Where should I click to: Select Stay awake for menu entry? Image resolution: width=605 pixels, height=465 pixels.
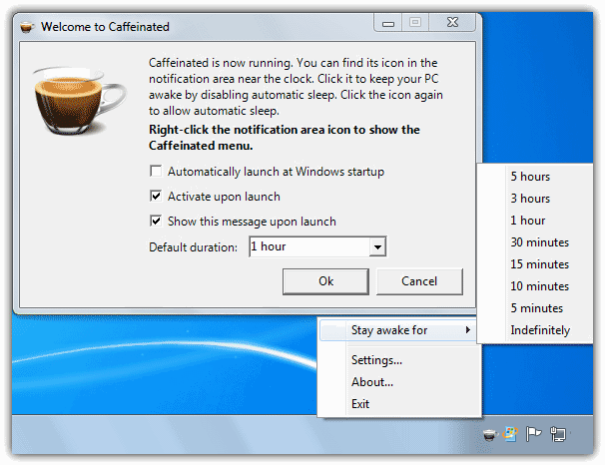point(398,330)
